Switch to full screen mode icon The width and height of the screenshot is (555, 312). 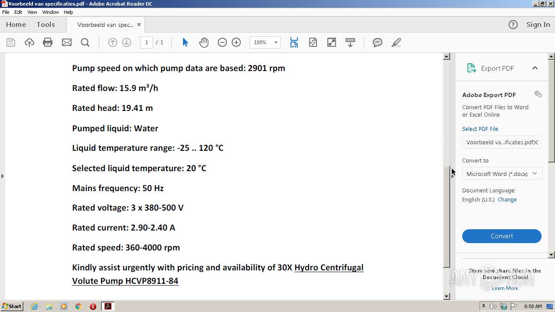pos(331,42)
